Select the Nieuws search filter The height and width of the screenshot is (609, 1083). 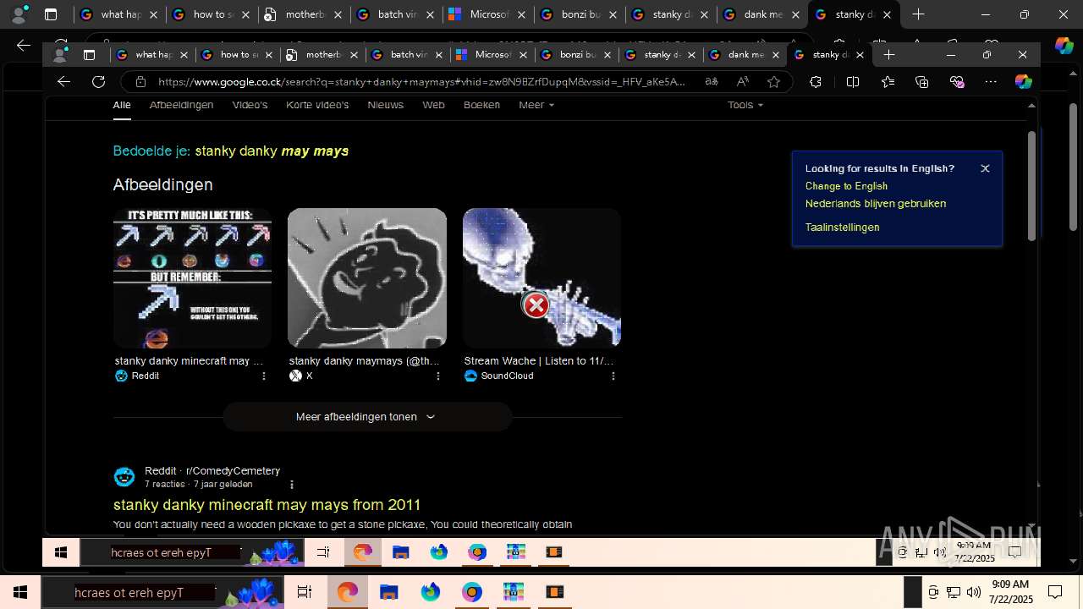click(x=385, y=105)
